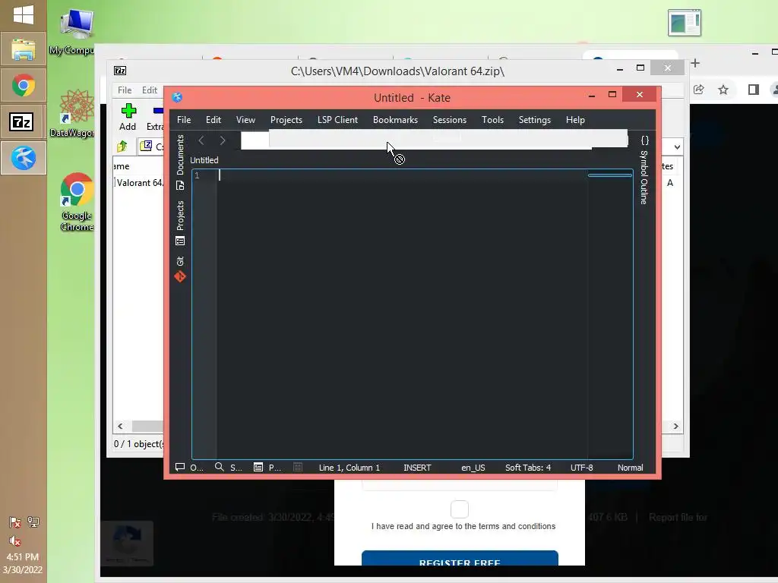Viewport: 778px width, 583px height.
Task: Select the Valorant 64 entry in 7-Zip
Action: (x=140, y=182)
